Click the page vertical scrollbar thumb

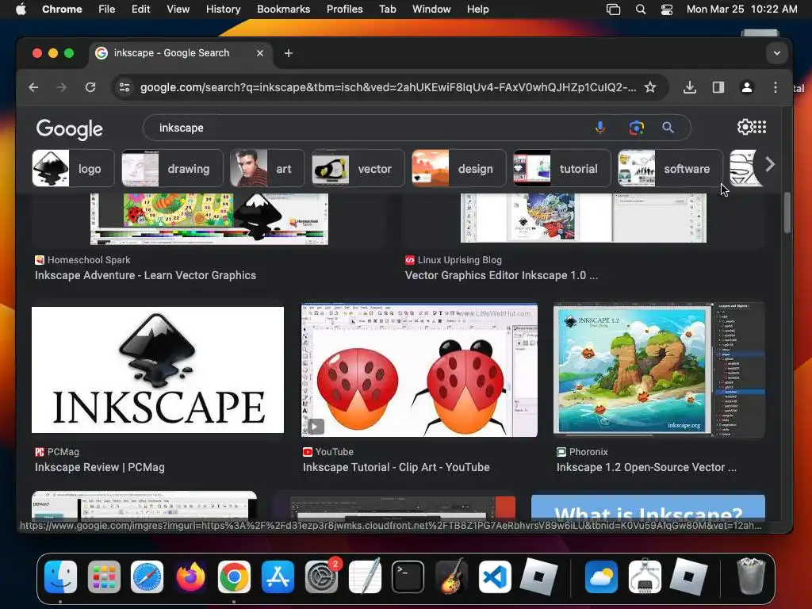(x=787, y=213)
